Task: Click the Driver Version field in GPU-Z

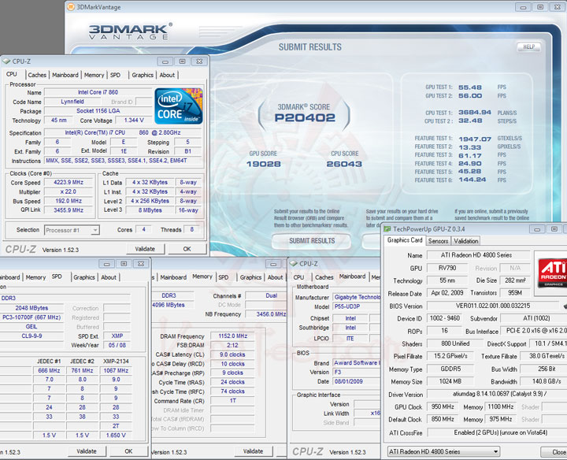Action: click(497, 394)
